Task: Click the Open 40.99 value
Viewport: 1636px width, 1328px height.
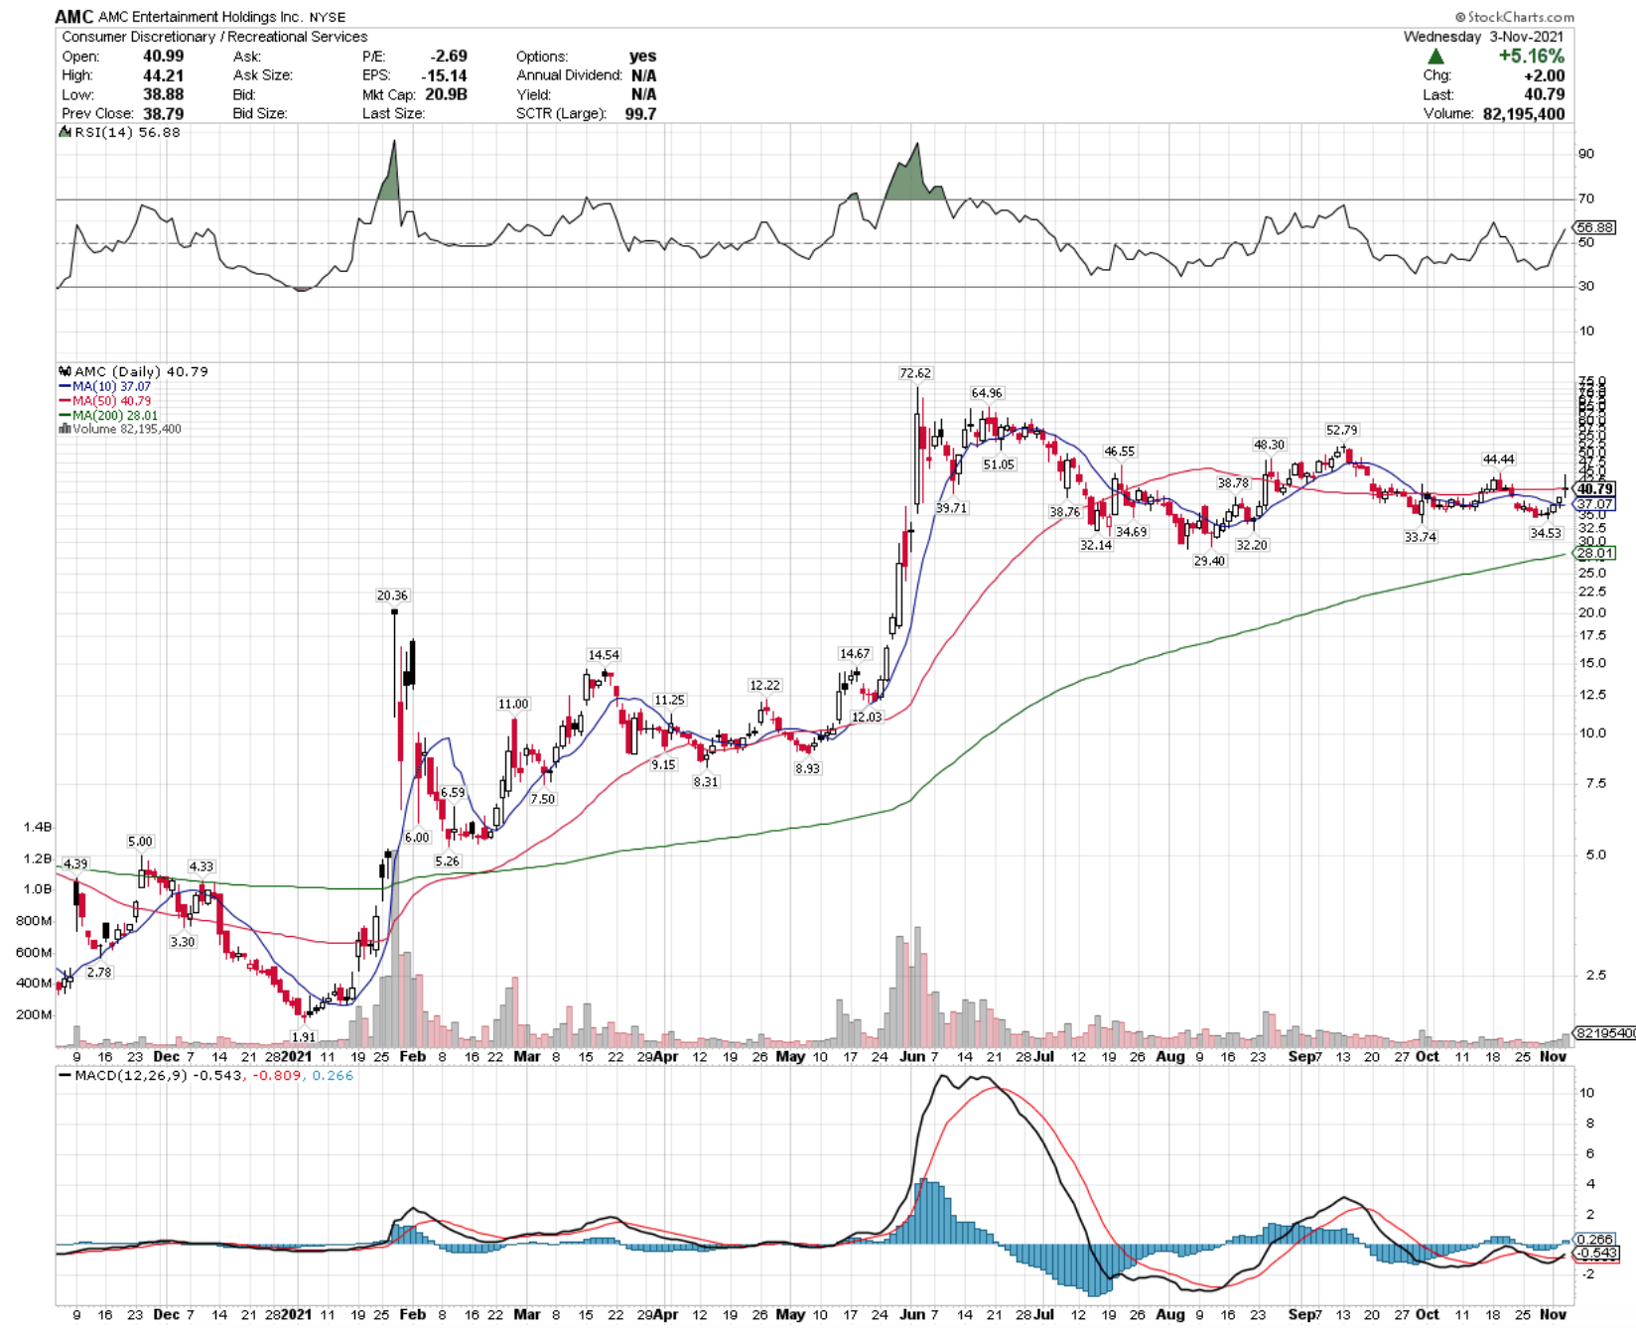Action: (163, 57)
